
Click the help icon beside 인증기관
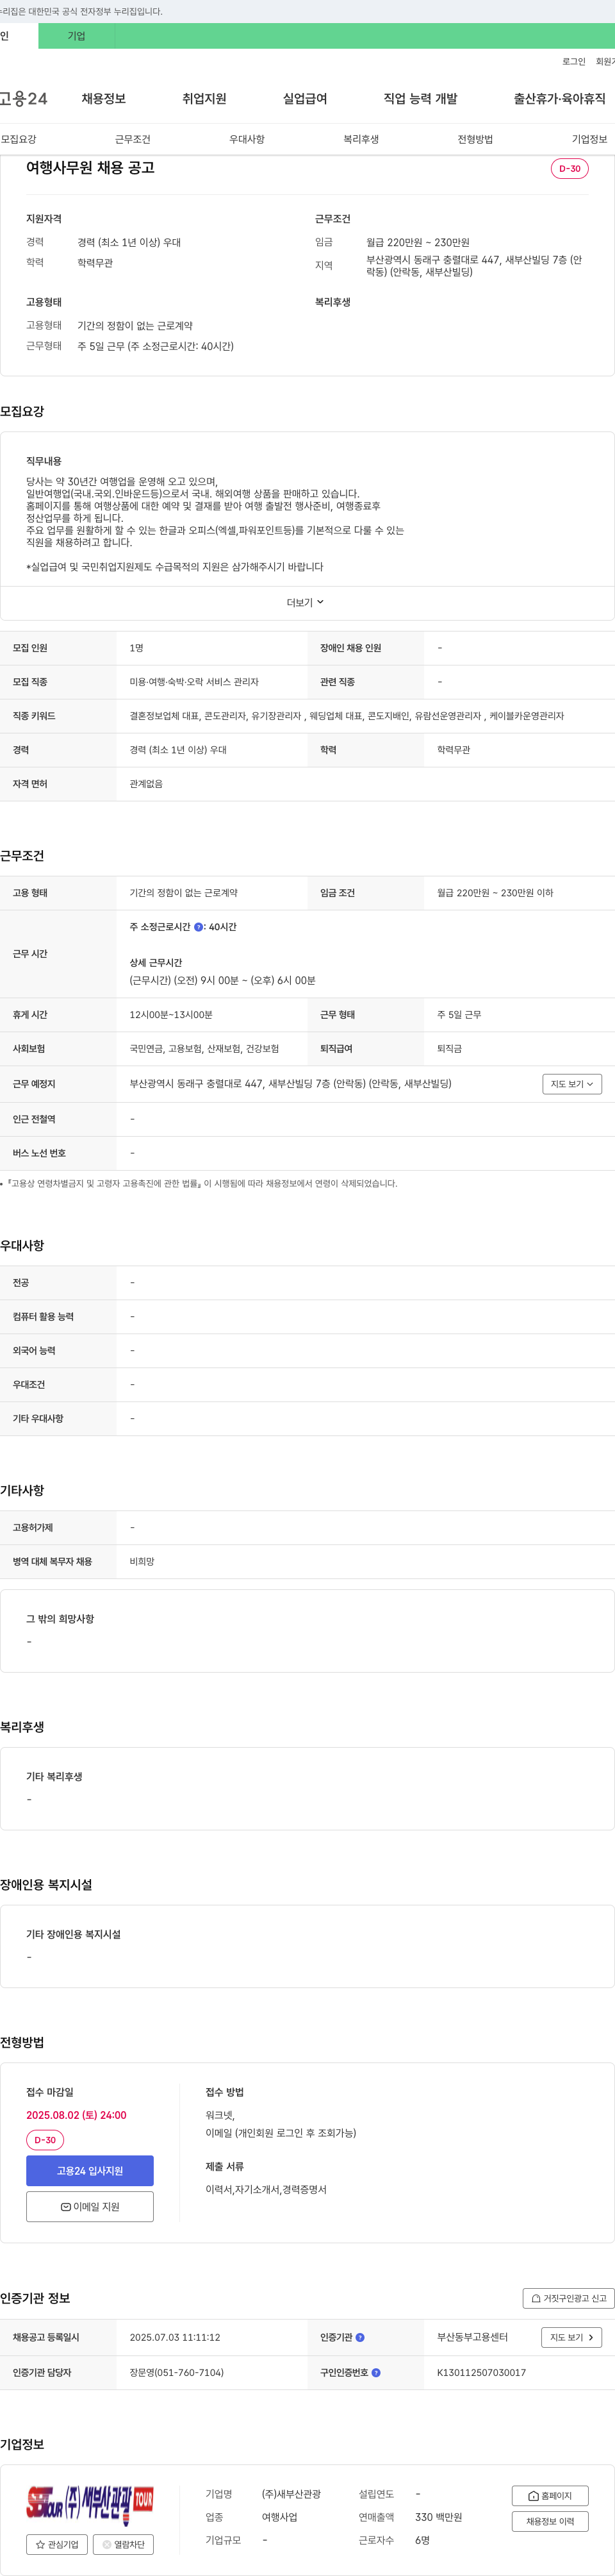click(360, 2337)
